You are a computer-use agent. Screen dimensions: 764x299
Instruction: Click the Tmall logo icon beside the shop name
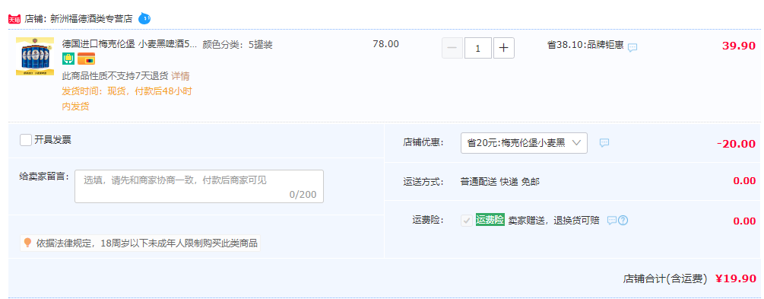(14, 20)
